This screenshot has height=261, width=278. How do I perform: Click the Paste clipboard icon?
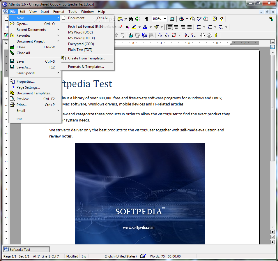[120, 19]
